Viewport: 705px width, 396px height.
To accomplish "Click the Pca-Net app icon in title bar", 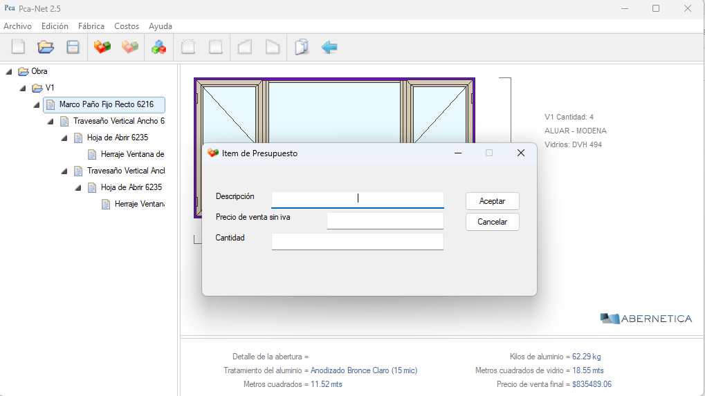I will tap(10, 8).
